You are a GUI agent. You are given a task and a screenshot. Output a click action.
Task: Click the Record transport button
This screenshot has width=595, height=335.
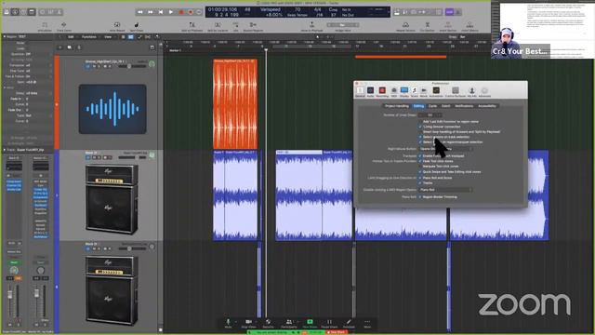[x=181, y=12]
